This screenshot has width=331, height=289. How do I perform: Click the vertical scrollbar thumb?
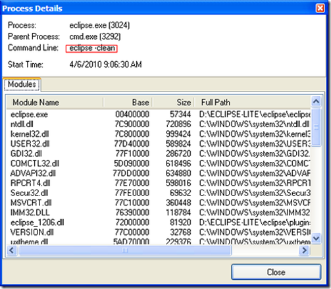coord(316,127)
